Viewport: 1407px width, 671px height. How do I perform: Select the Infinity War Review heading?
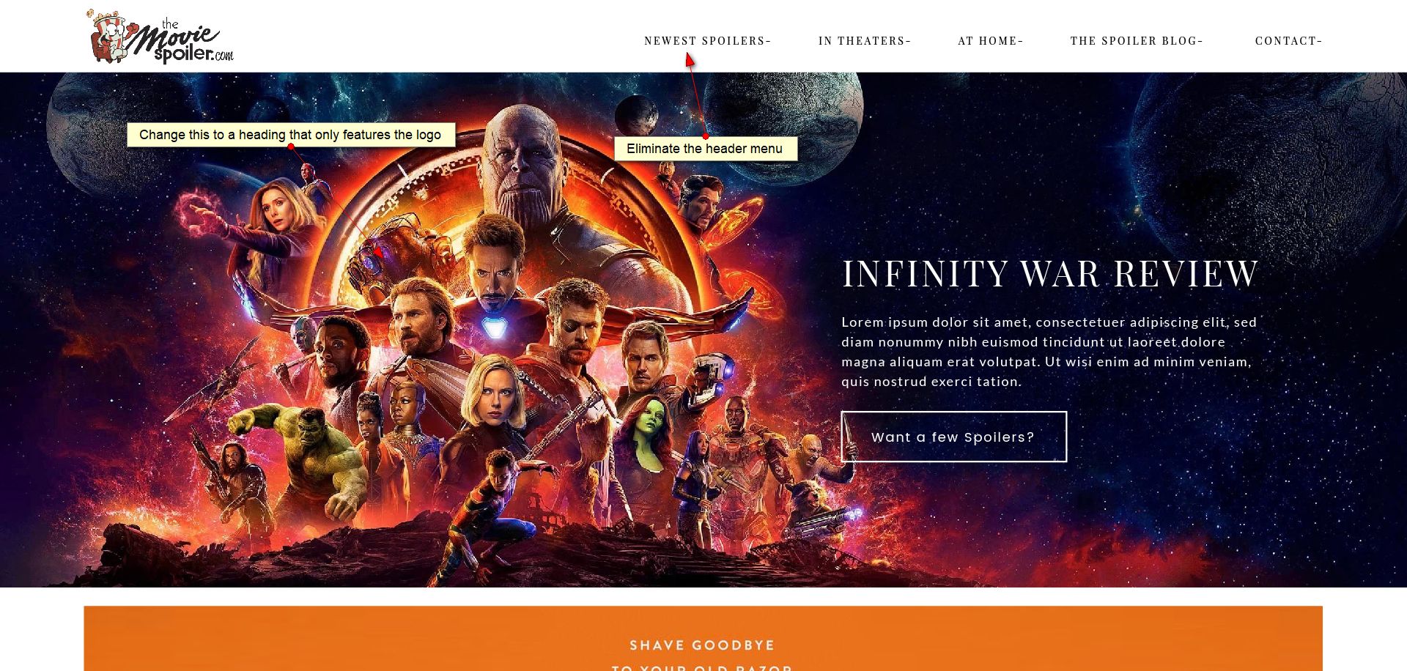1050,273
